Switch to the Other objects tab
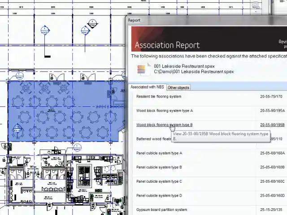The image size is (287, 215). tap(178, 87)
